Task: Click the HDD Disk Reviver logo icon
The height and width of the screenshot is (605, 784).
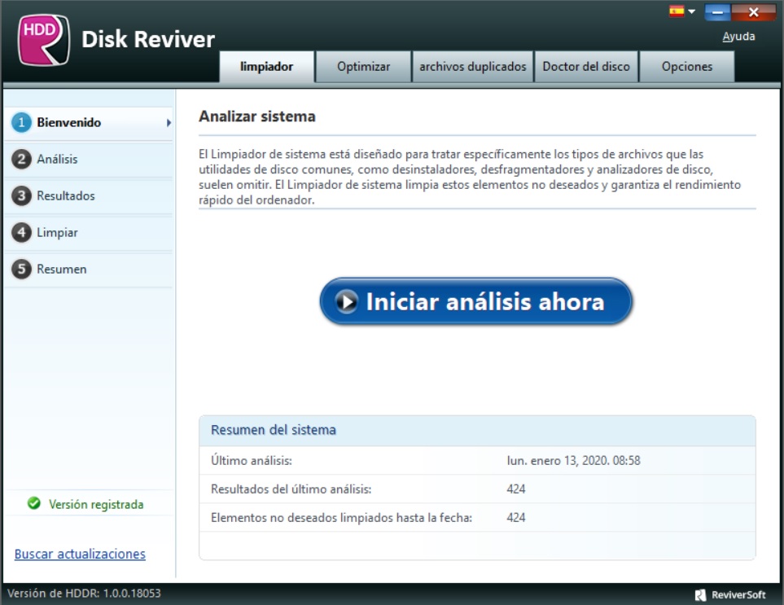Action: (x=43, y=40)
